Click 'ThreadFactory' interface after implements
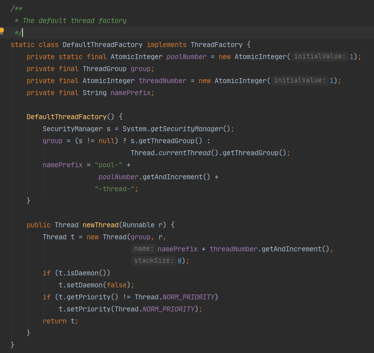This screenshot has height=353, width=374. tap(216, 45)
